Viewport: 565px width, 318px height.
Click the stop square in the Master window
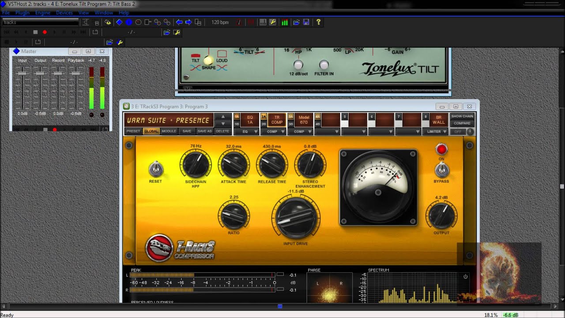pyautogui.click(x=45, y=129)
